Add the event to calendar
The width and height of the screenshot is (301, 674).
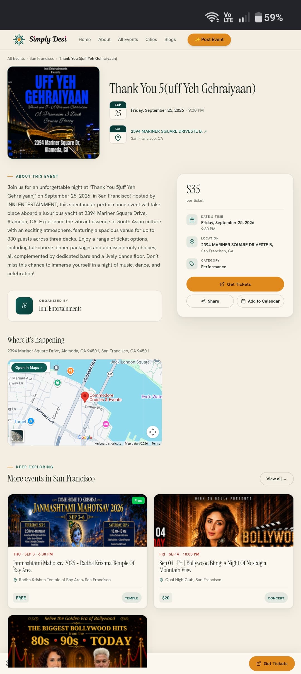[x=260, y=301]
